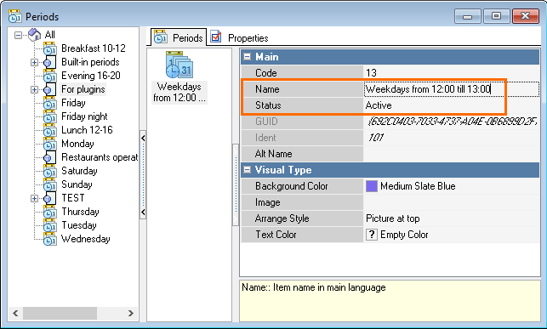Select the Friday night period icon
547x329 pixels.
tap(50, 116)
